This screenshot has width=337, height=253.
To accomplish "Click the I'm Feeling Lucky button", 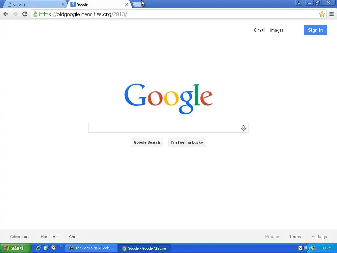I will [x=187, y=142].
